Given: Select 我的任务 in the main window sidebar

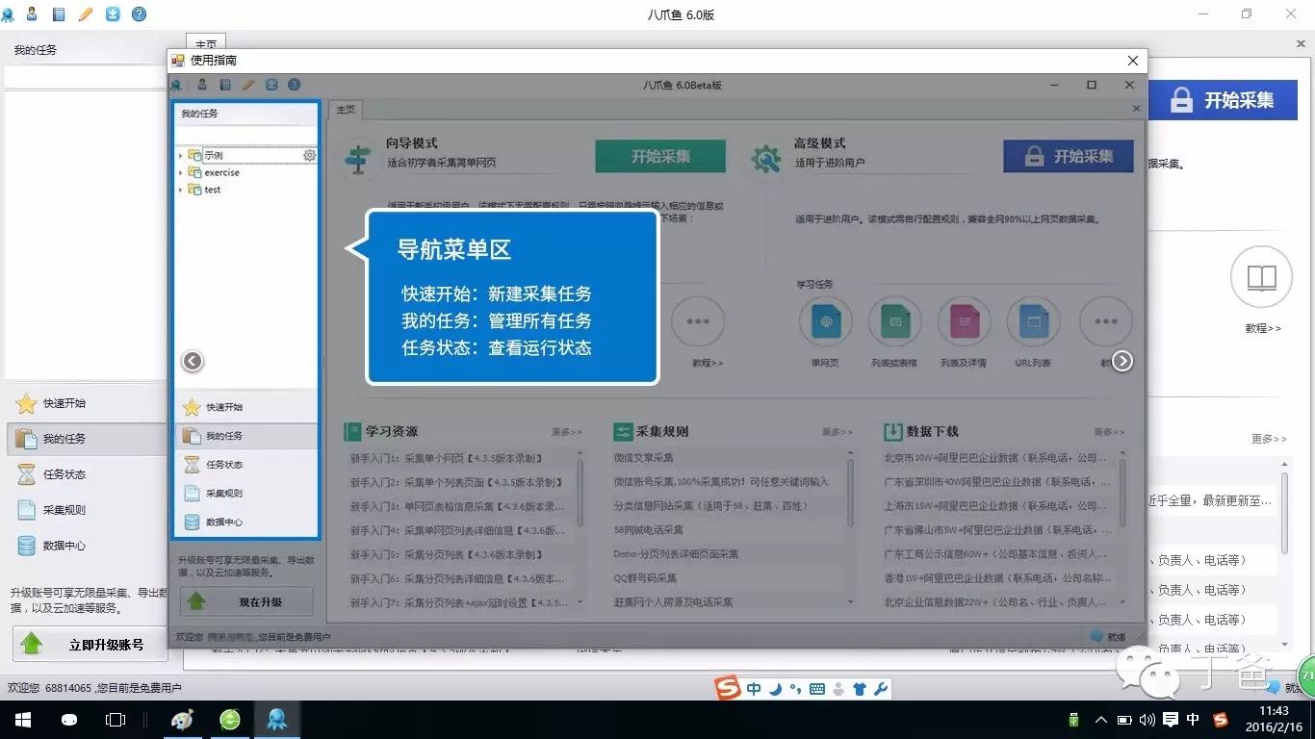Looking at the screenshot, I should coord(87,439).
